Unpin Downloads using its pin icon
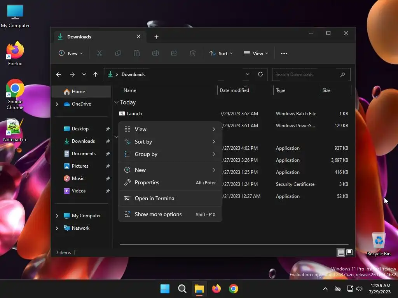 pyautogui.click(x=108, y=141)
